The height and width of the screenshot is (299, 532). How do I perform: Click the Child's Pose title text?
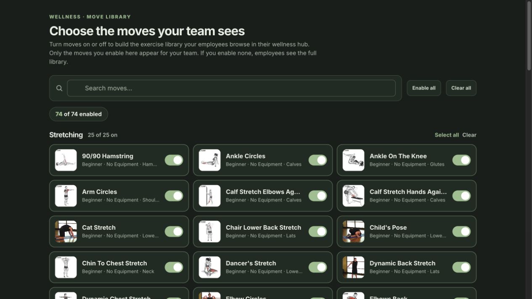click(388, 228)
